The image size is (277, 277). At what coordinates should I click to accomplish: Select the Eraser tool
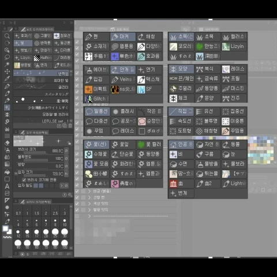click(7, 143)
